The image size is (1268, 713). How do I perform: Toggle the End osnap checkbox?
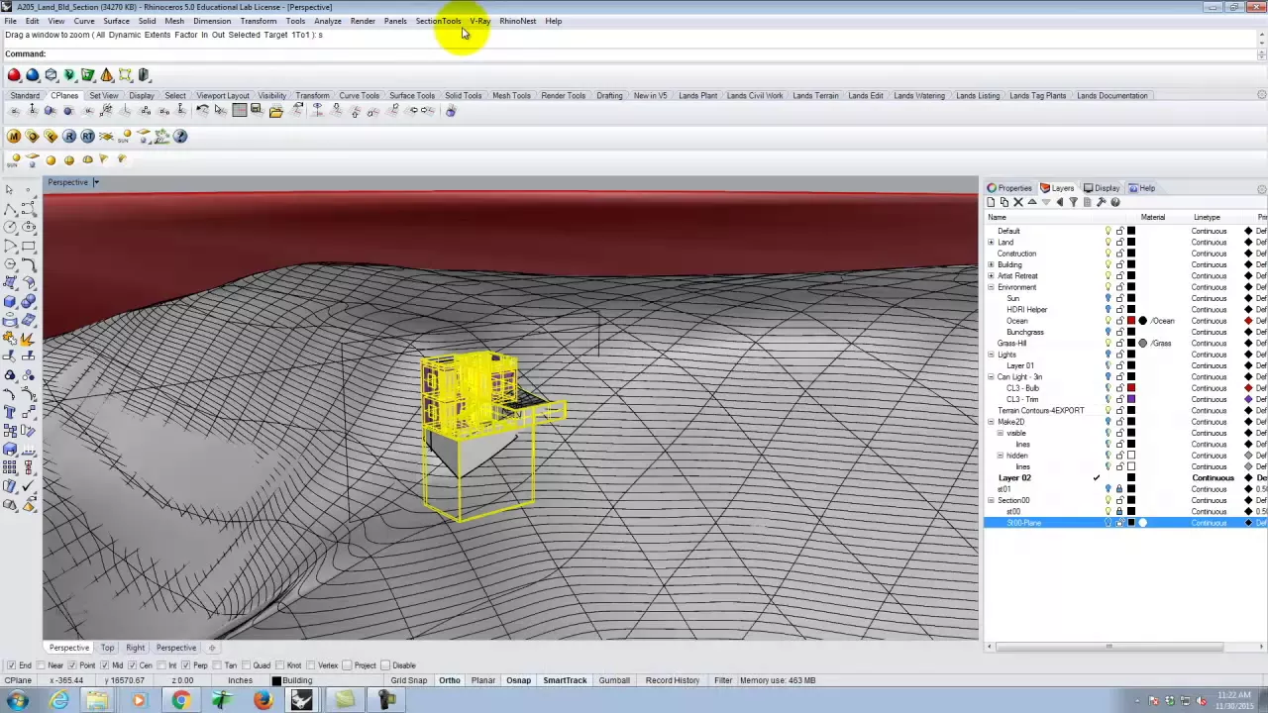click(12, 665)
